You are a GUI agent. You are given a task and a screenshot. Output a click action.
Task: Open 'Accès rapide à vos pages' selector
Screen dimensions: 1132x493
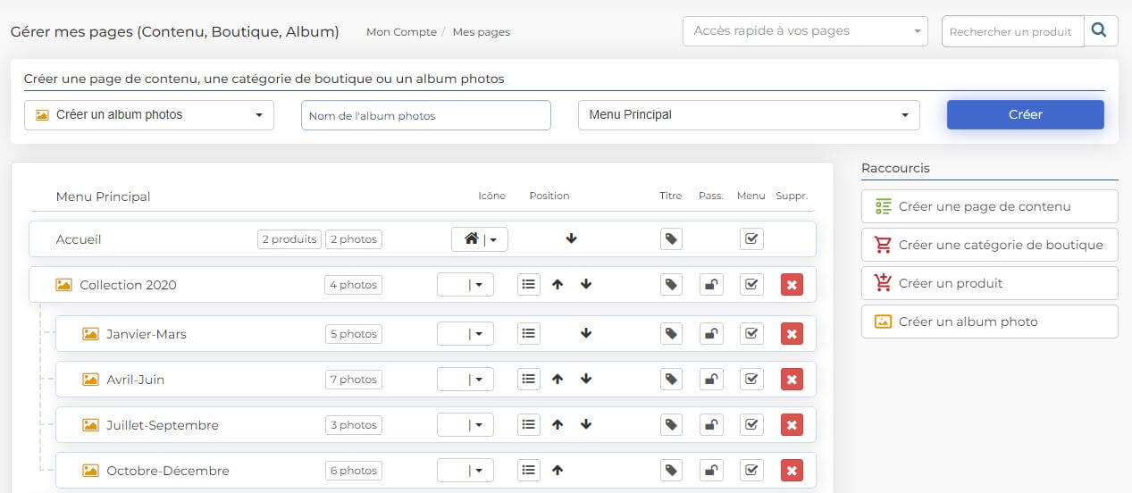coord(805,31)
